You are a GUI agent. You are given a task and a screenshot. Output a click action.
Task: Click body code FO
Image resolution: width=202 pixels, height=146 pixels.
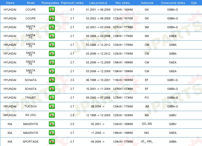tap(147, 97)
